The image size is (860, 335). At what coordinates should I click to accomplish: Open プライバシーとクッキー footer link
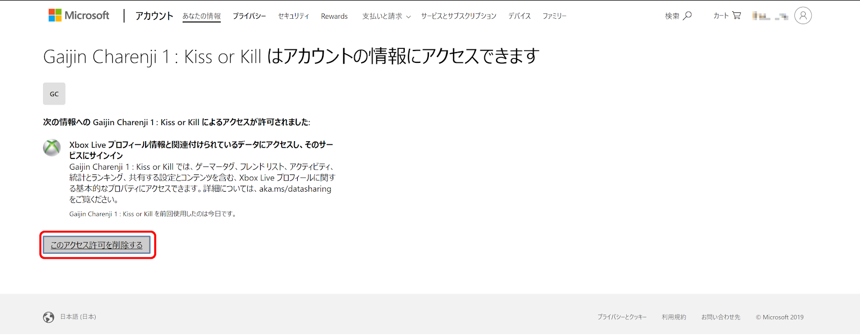pyautogui.click(x=622, y=317)
